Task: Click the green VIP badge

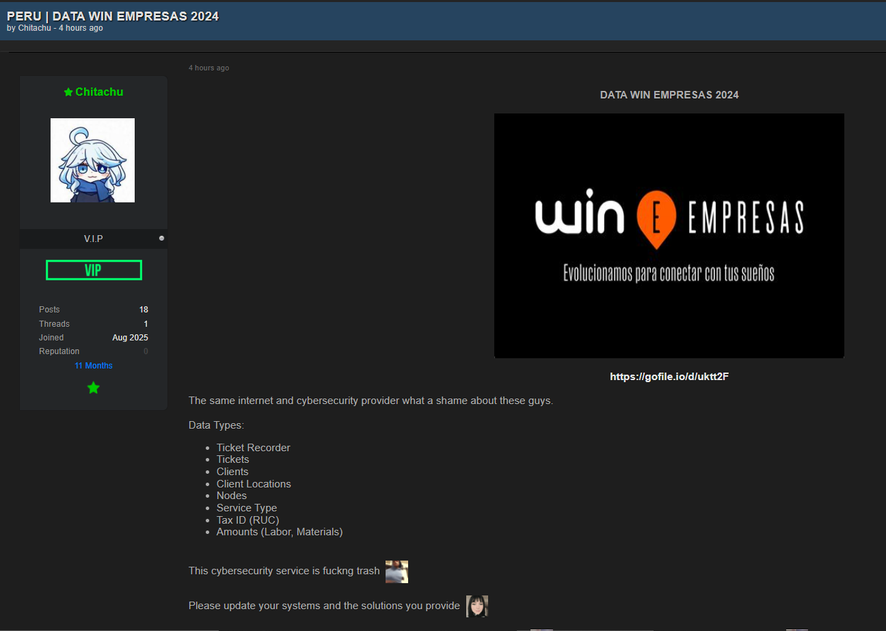Action: [94, 270]
